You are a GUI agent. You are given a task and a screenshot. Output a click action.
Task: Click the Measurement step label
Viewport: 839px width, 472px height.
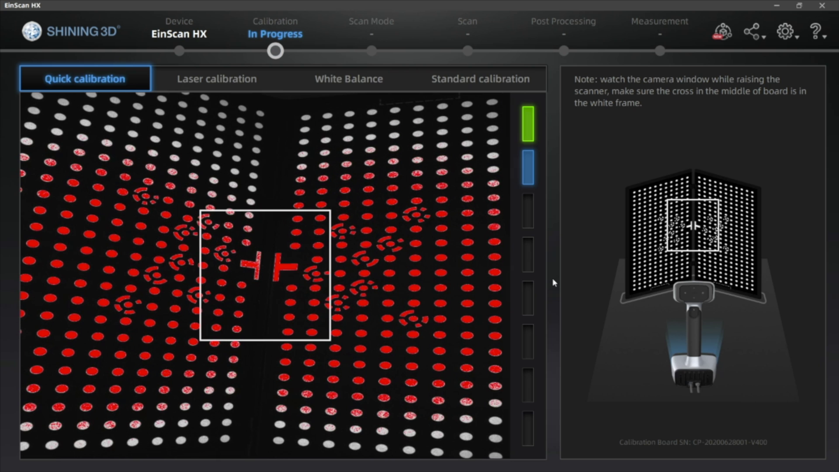[x=659, y=21]
